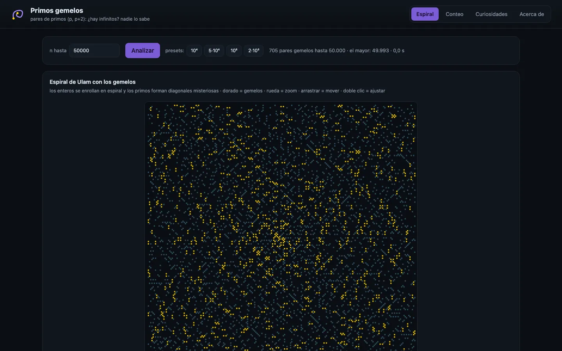The image size is (562, 351).
Task: Choose the 10⁴ preset
Action: click(x=194, y=51)
